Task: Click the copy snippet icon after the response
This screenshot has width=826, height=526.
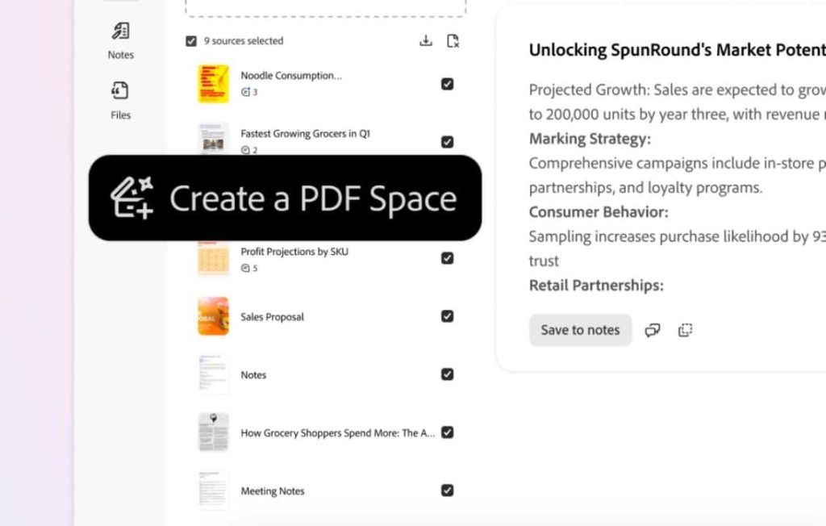Action: [x=685, y=330]
